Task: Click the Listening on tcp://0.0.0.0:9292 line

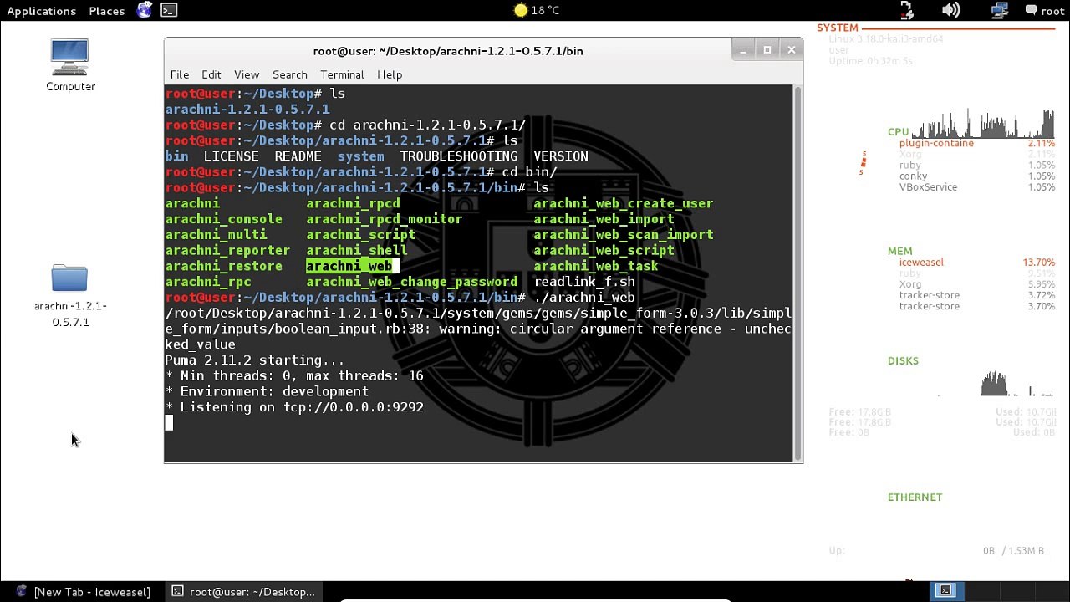Action: tap(294, 407)
